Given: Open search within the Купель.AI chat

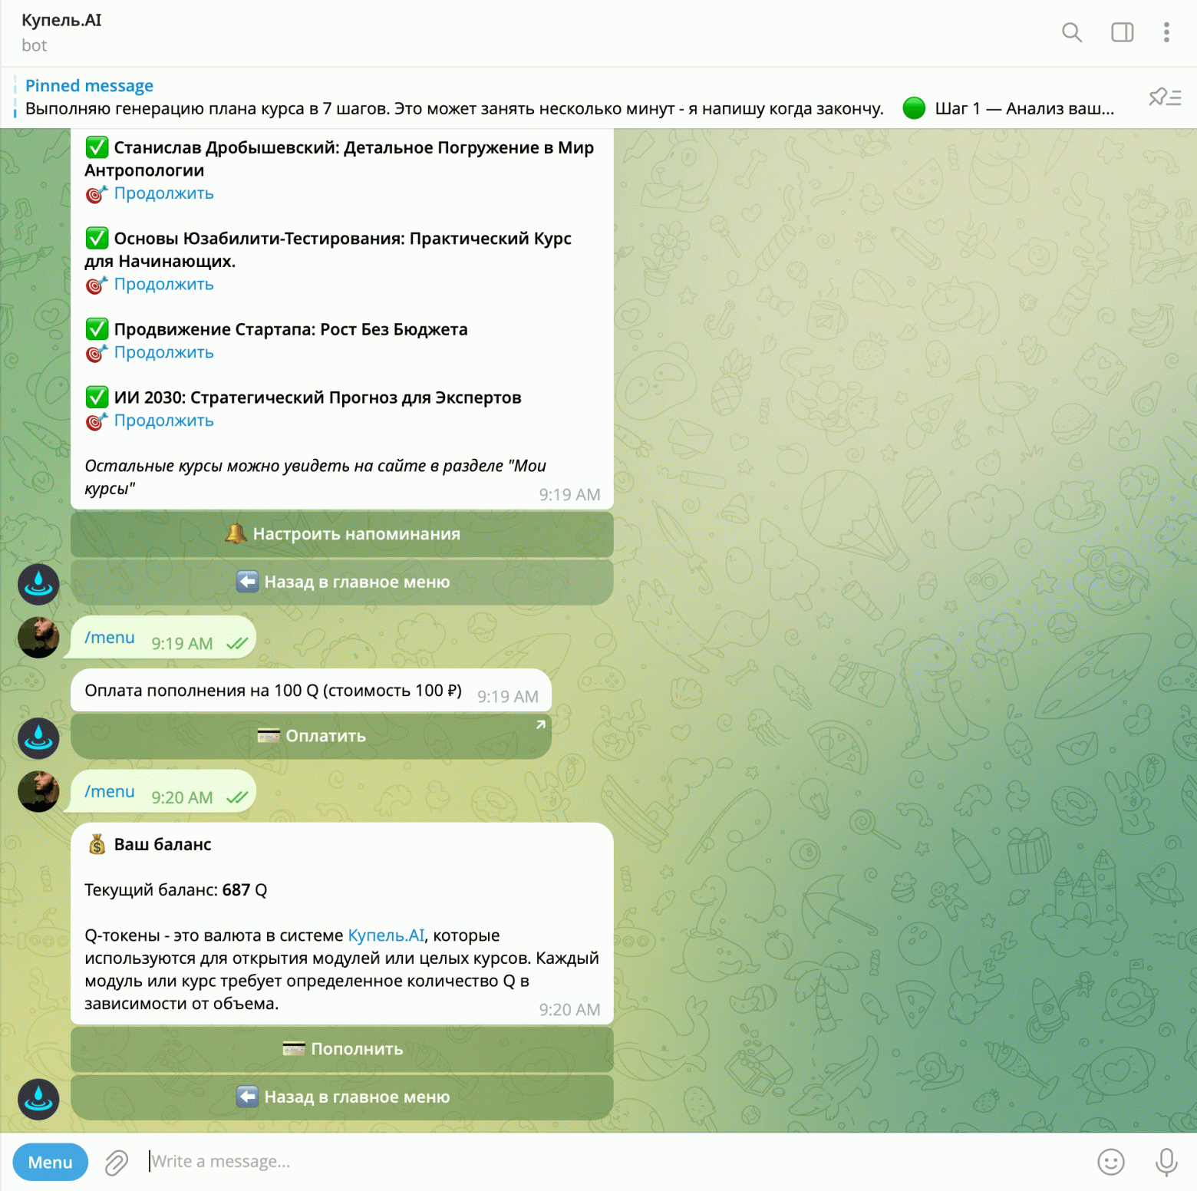Looking at the screenshot, I should pyautogui.click(x=1072, y=32).
